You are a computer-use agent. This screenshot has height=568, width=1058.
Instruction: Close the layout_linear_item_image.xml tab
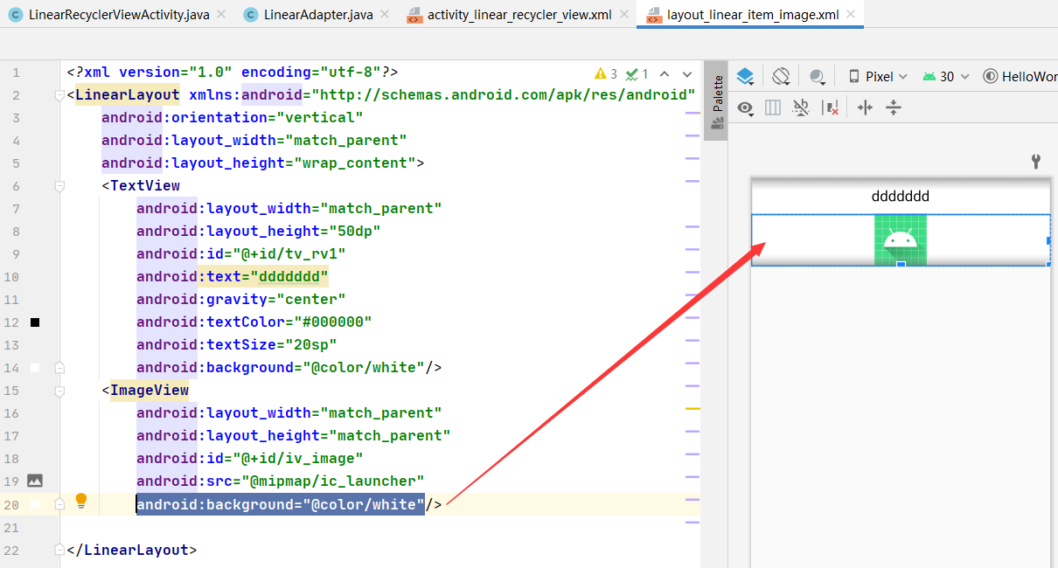(x=852, y=15)
